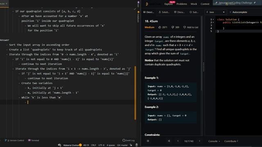262x147 pixels.
Task: Upvote the 4Sum problem thumbs-up icon
Action: pyautogui.click(x=160, y=27)
